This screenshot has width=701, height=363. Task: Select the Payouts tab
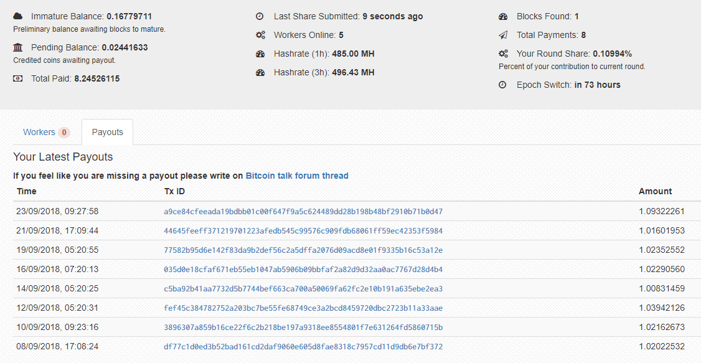click(x=107, y=133)
